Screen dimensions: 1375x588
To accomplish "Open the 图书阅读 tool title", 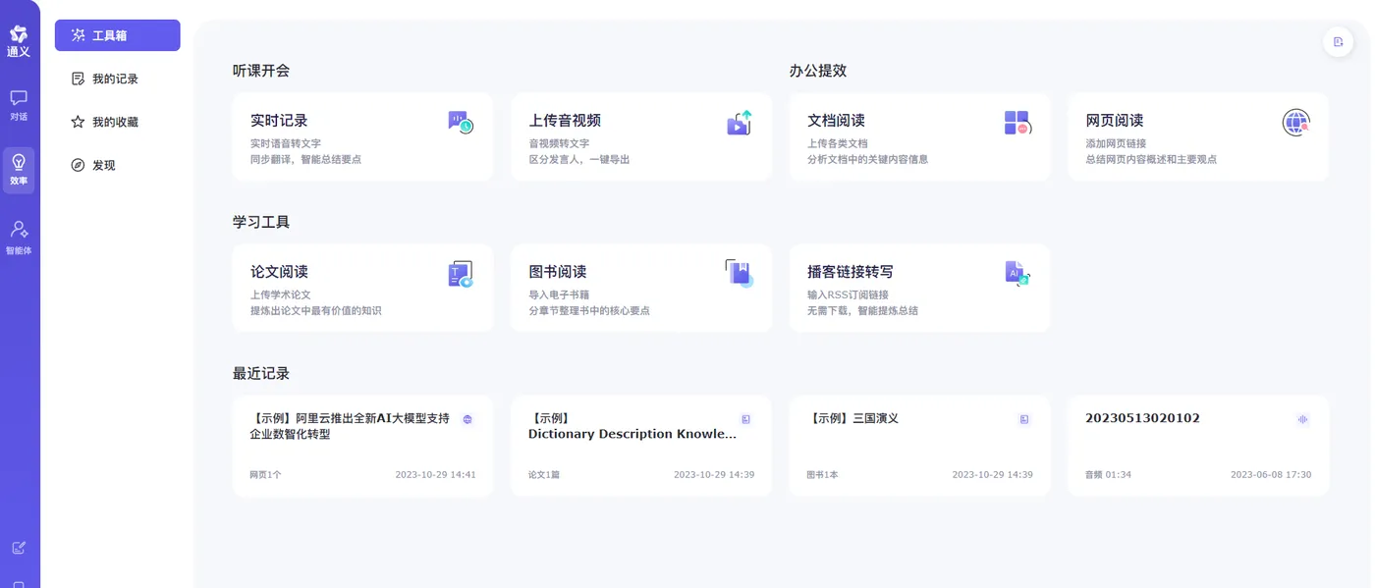I will (x=558, y=272).
